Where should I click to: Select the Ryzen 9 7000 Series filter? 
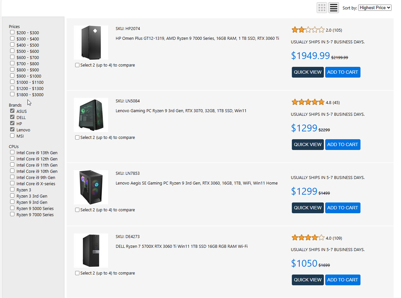click(x=12, y=215)
